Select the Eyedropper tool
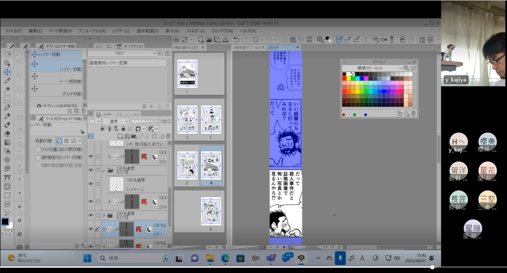The width and height of the screenshot is (507, 273). coord(7,81)
